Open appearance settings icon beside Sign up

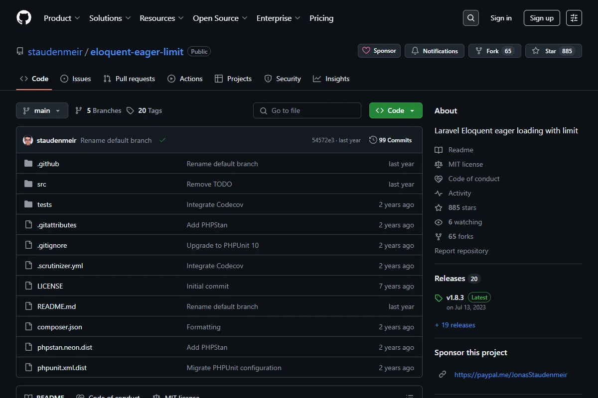pos(574,18)
